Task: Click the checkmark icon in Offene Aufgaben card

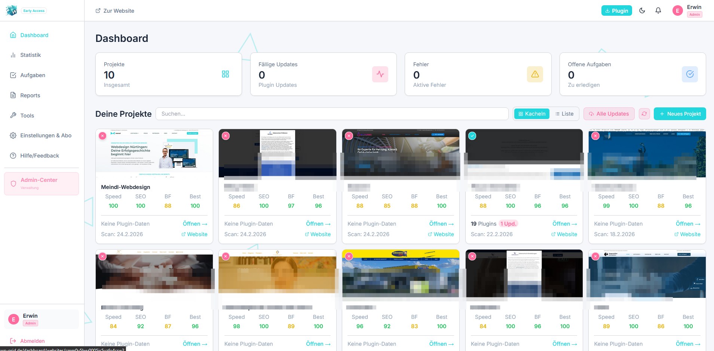Action: pyautogui.click(x=690, y=74)
